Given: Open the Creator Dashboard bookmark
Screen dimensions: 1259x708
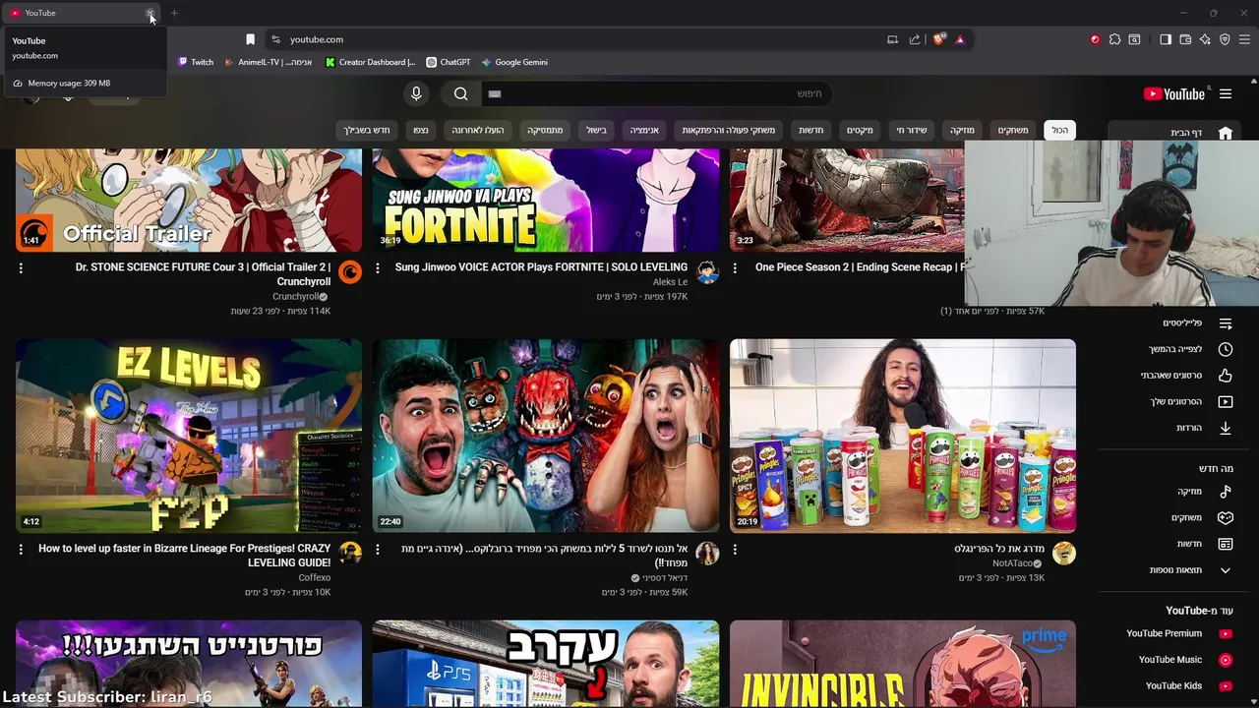Looking at the screenshot, I should [371, 62].
